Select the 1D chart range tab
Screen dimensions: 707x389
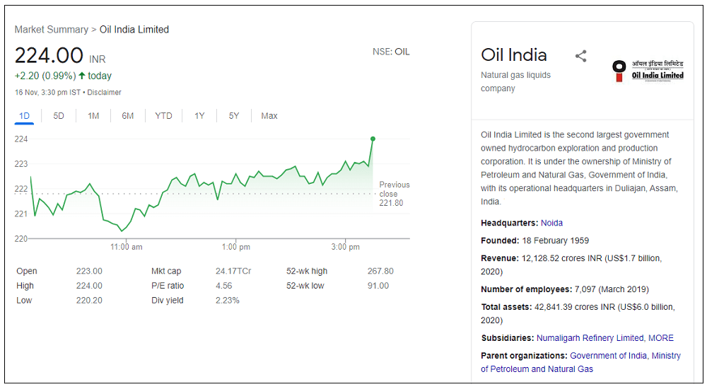(x=24, y=116)
